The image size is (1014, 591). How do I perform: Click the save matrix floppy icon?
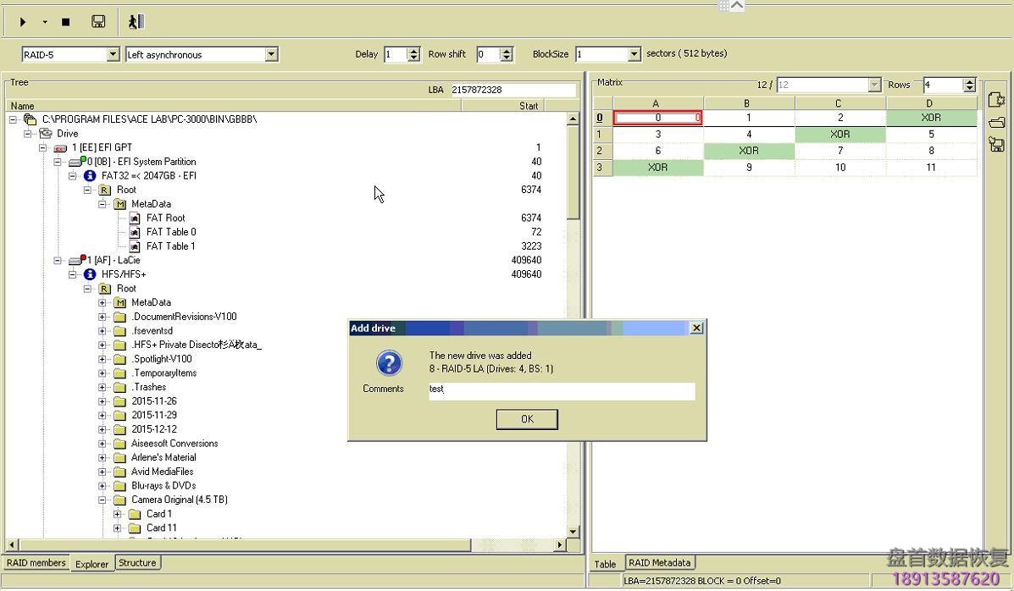996,145
